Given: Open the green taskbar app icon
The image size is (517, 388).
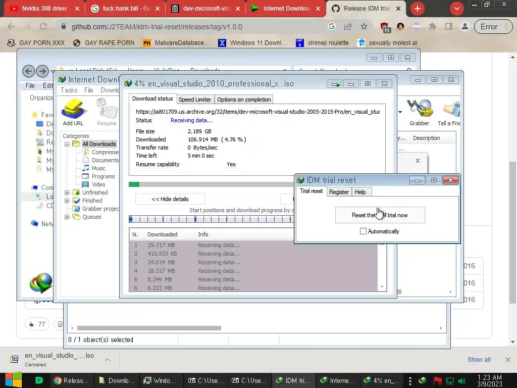Looking at the screenshot, I should [39, 380].
